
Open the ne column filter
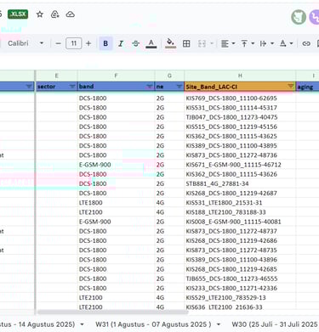(179, 87)
